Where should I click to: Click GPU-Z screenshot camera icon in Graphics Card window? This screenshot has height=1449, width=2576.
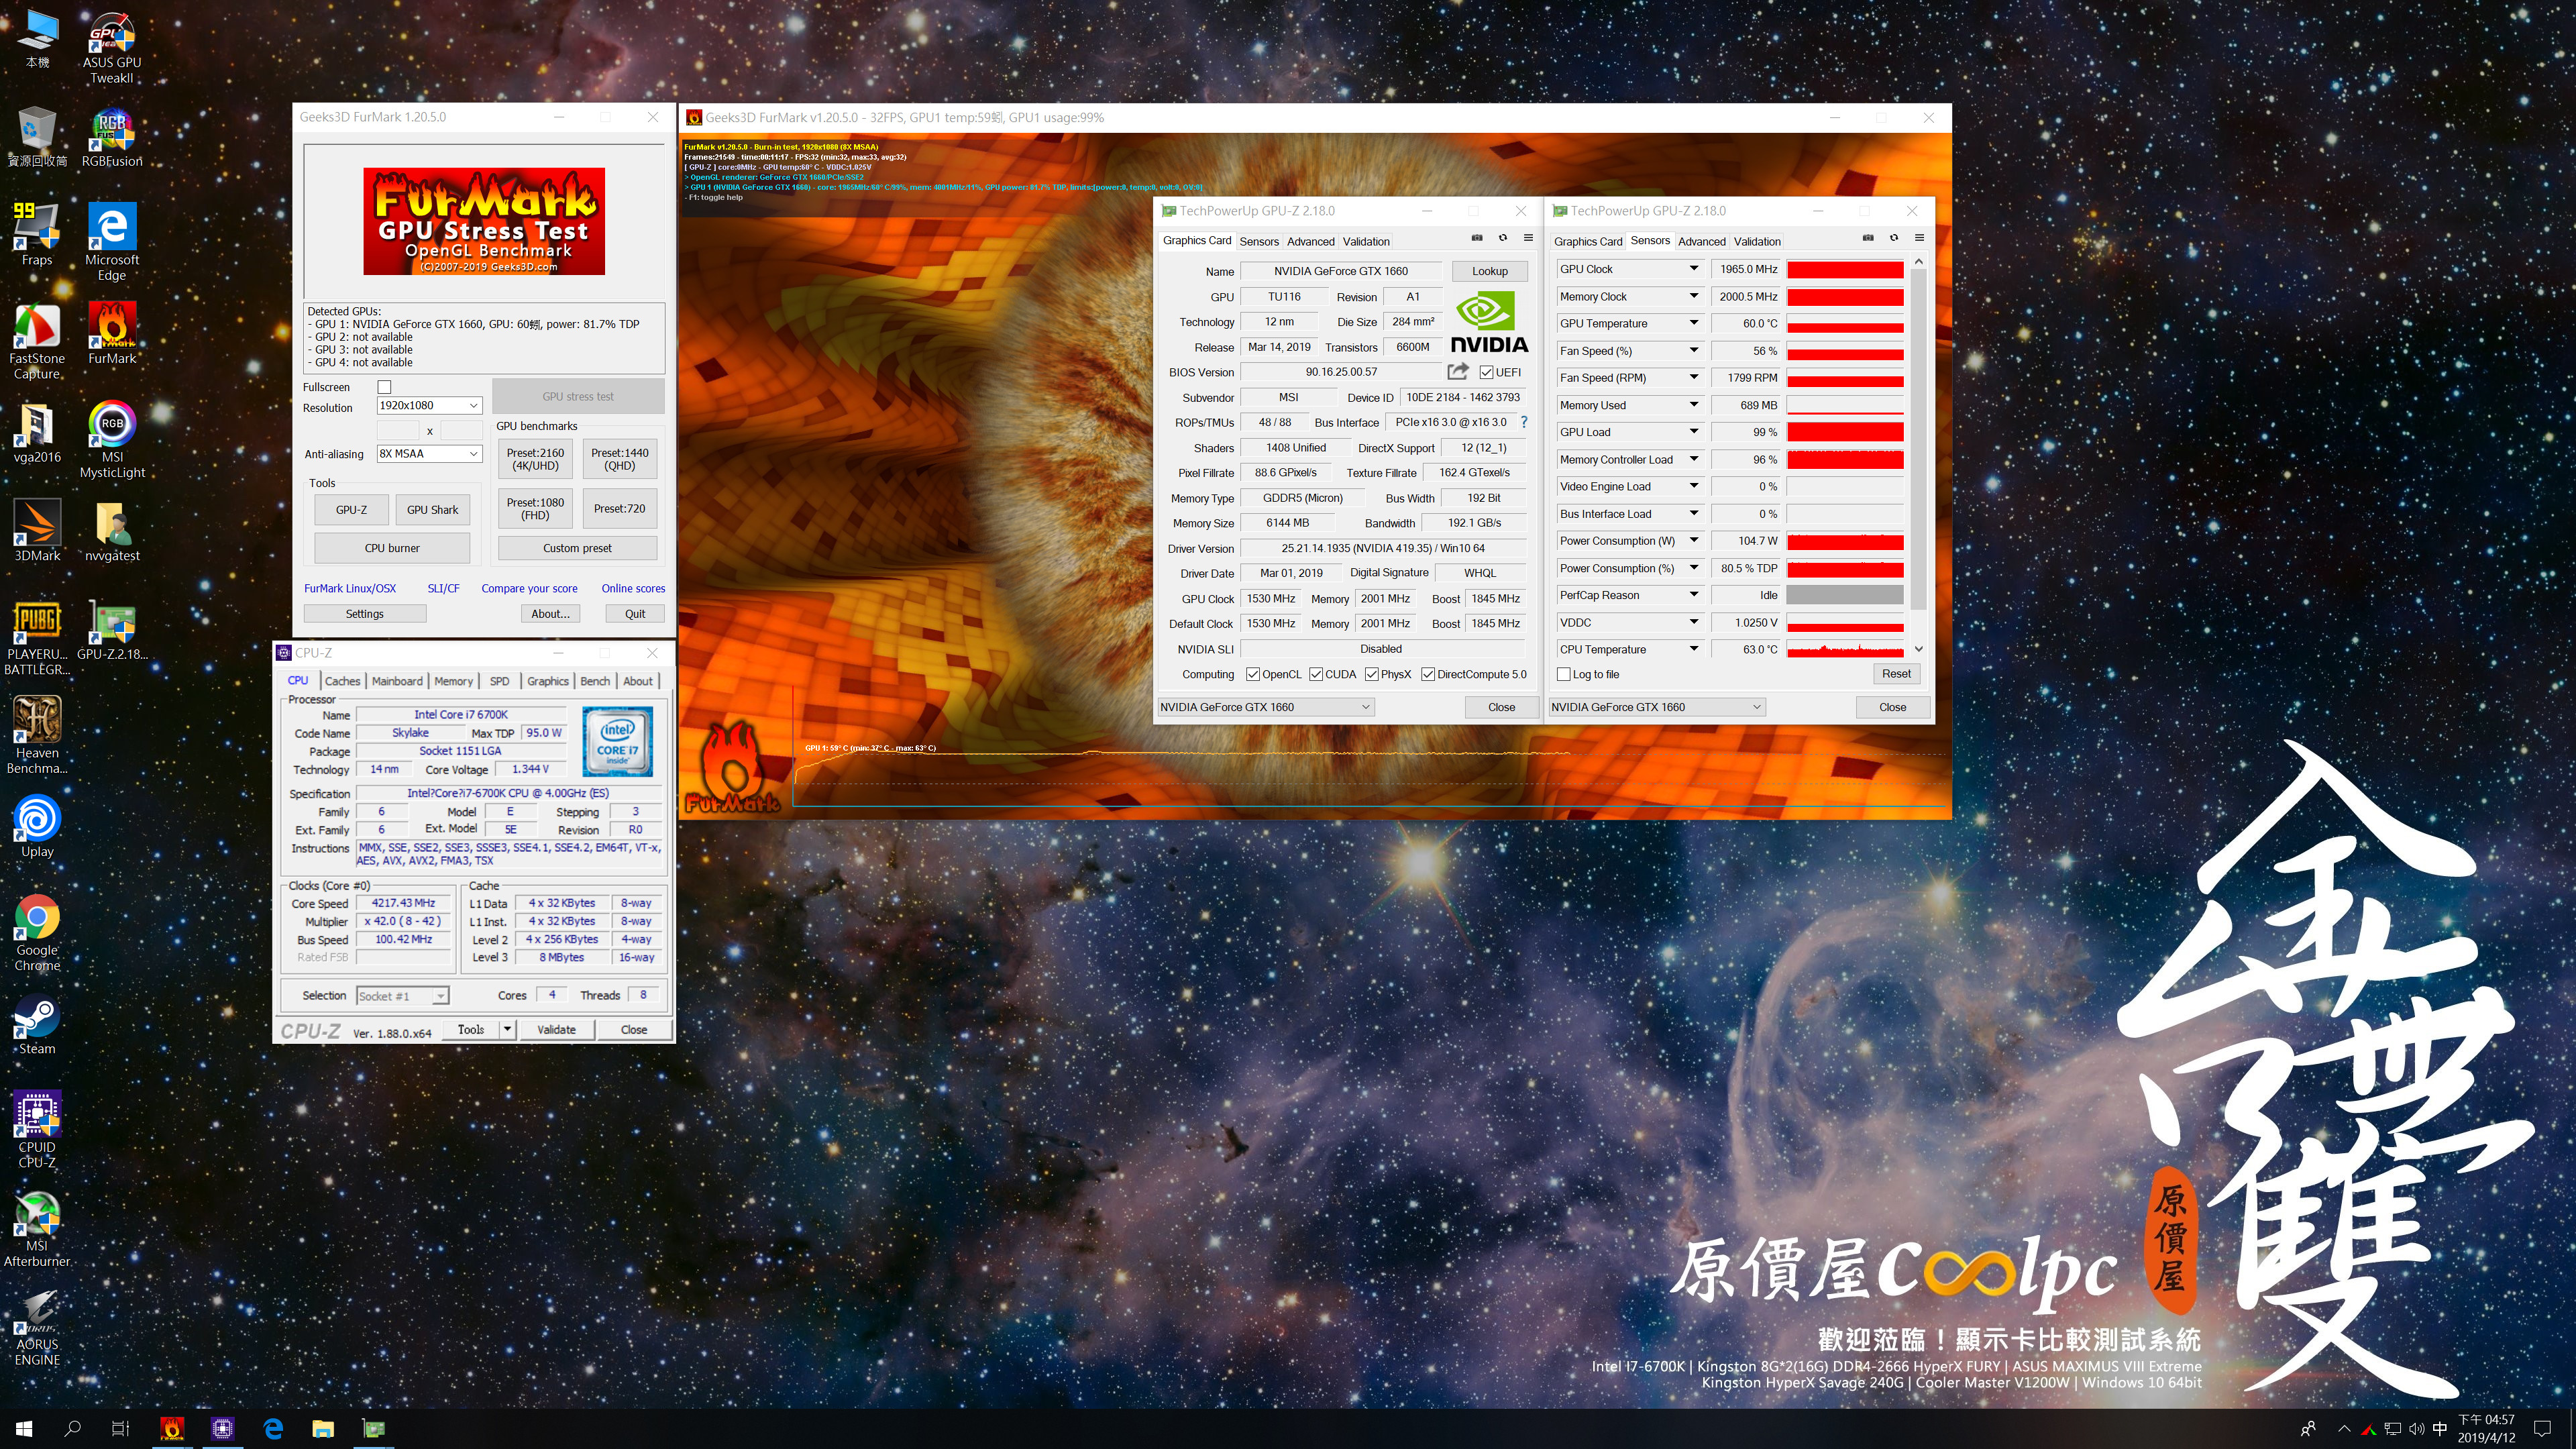coord(1476,238)
